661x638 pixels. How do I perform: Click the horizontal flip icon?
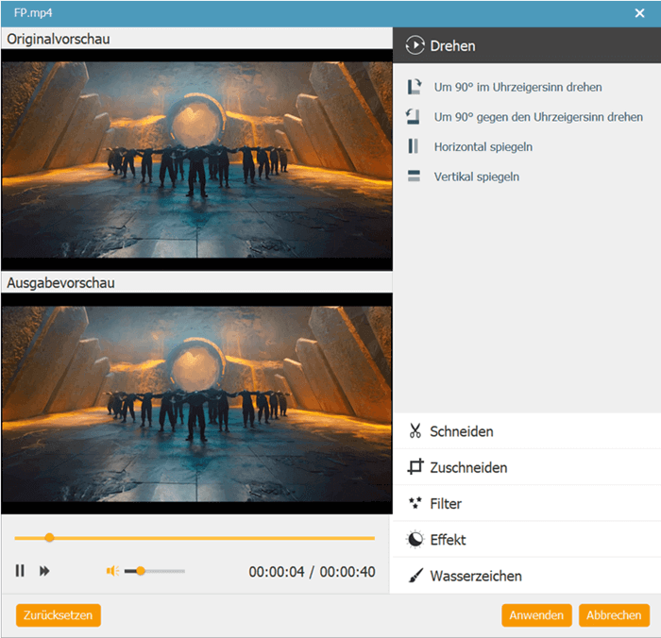(414, 146)
